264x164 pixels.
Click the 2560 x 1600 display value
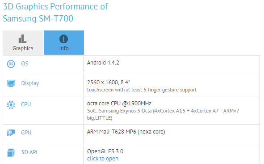tap(109, 82)
